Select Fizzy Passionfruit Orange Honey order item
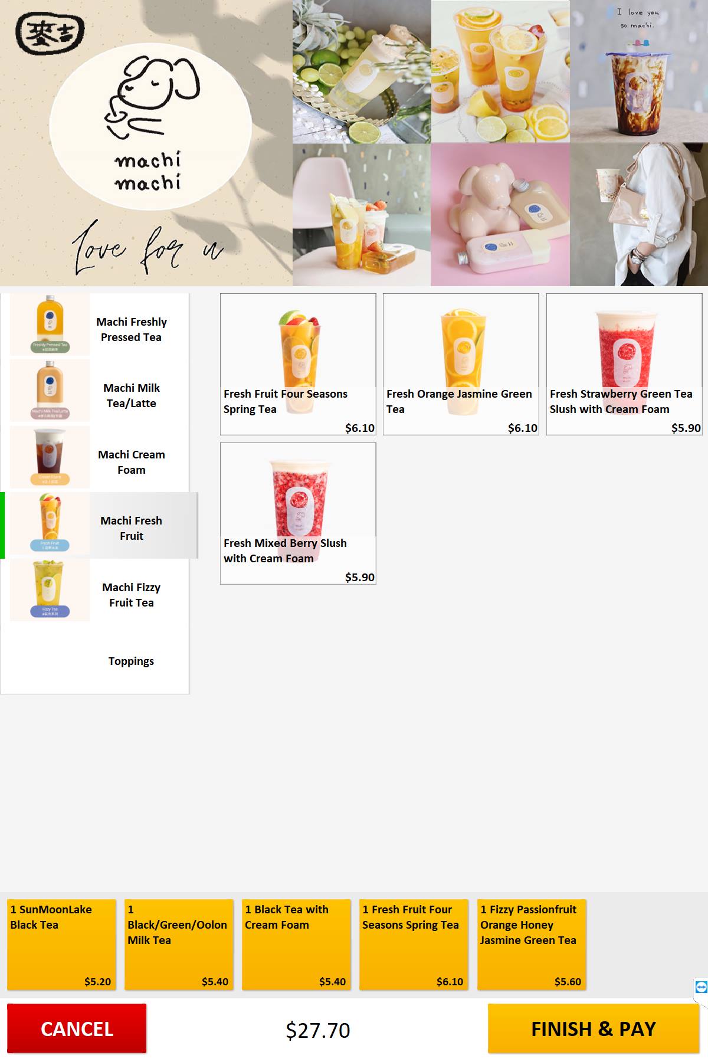The height and width of the screenshot is (1062, 708). coord(532,944)
